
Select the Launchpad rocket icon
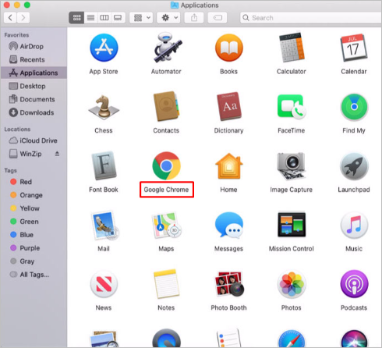click(354, 166)
